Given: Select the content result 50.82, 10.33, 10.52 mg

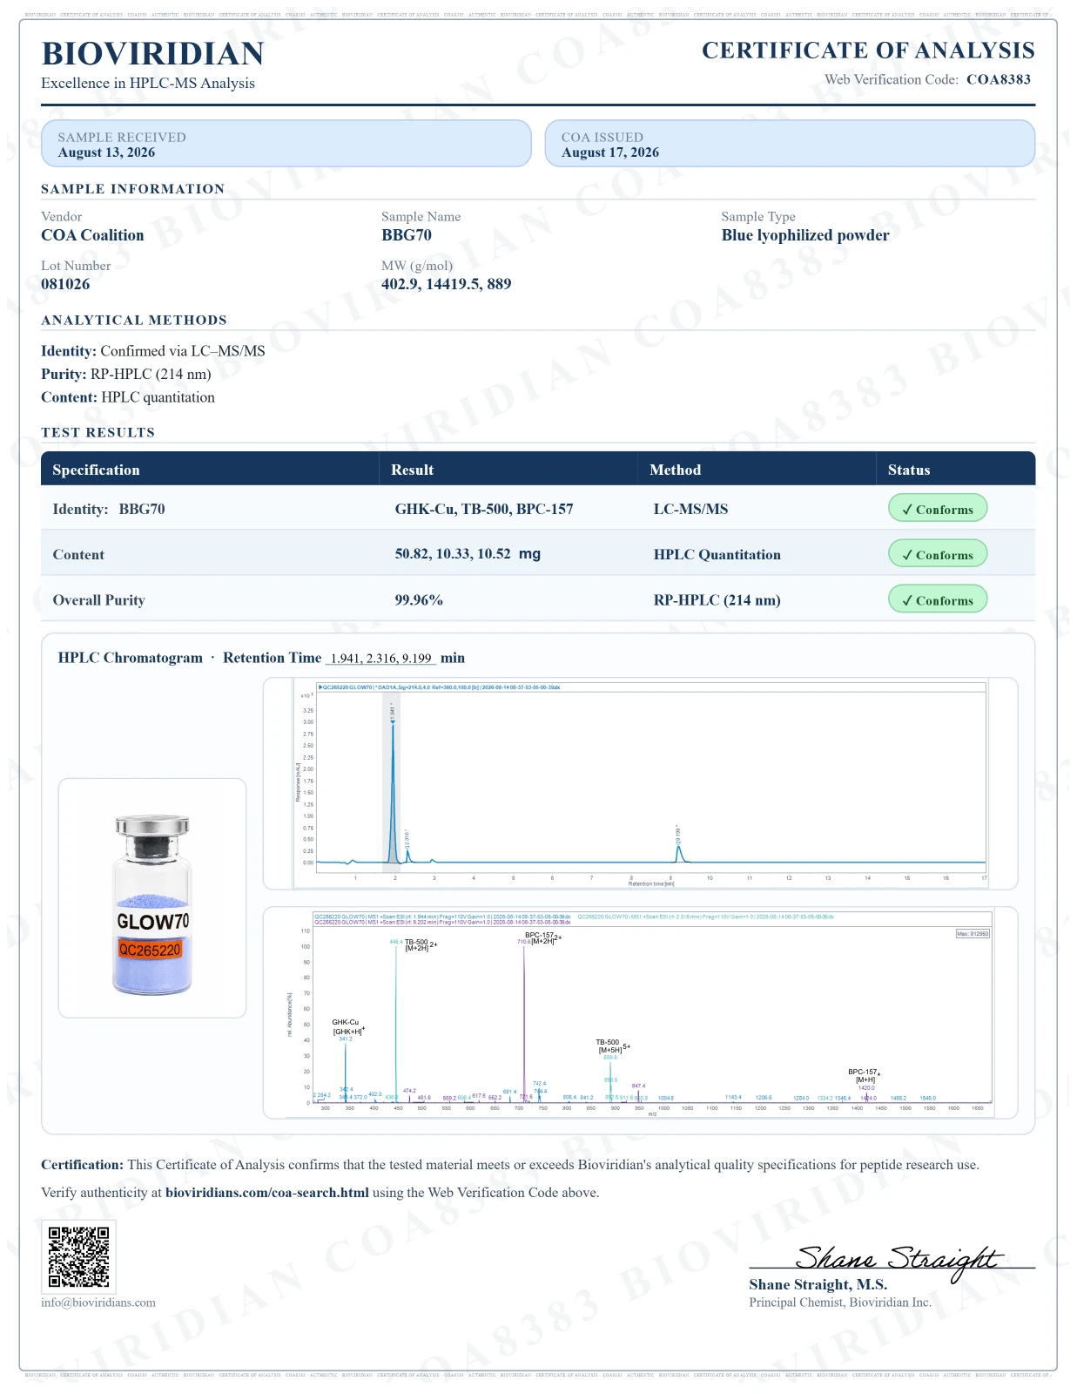Looking at the screenshot, I should point(468,554).
